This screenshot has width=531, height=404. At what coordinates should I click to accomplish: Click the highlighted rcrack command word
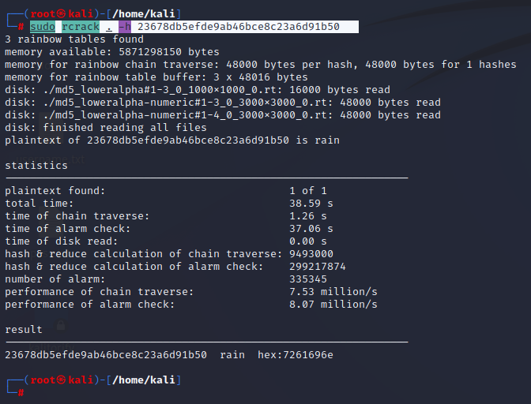click(x=81, y=27)
